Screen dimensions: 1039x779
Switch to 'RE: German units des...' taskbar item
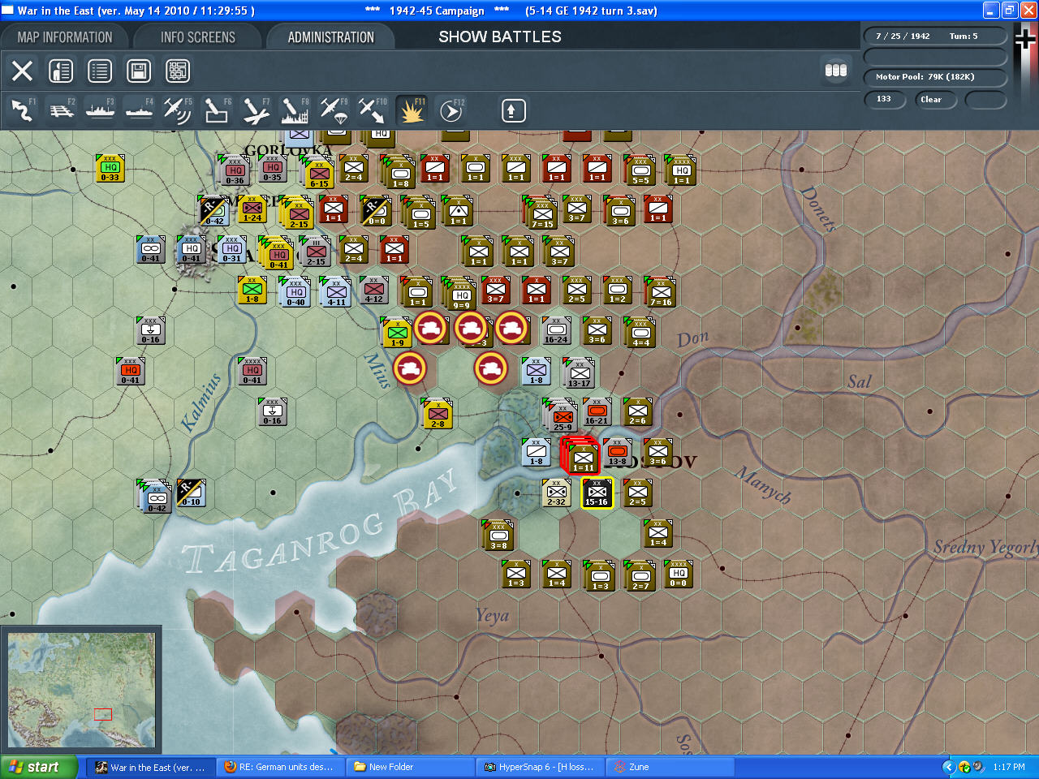coord(280,767)
